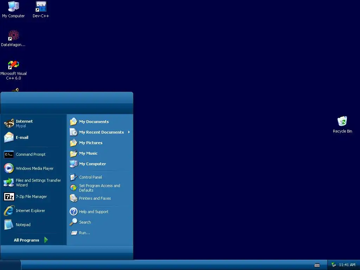
Task: Click "Notepad" label text
Action: pyautogui.click(x=23, y=225)
